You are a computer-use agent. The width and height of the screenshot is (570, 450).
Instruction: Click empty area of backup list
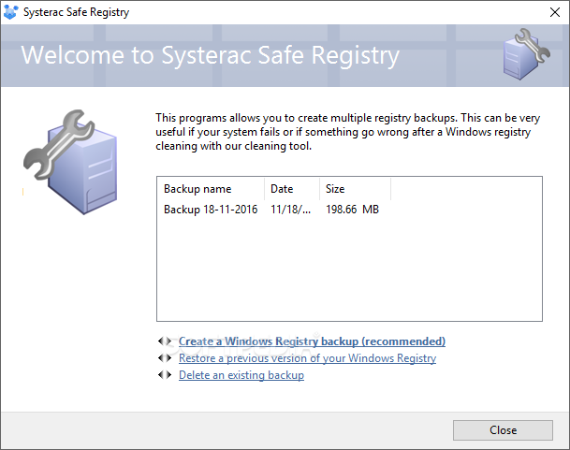point(349,269)
